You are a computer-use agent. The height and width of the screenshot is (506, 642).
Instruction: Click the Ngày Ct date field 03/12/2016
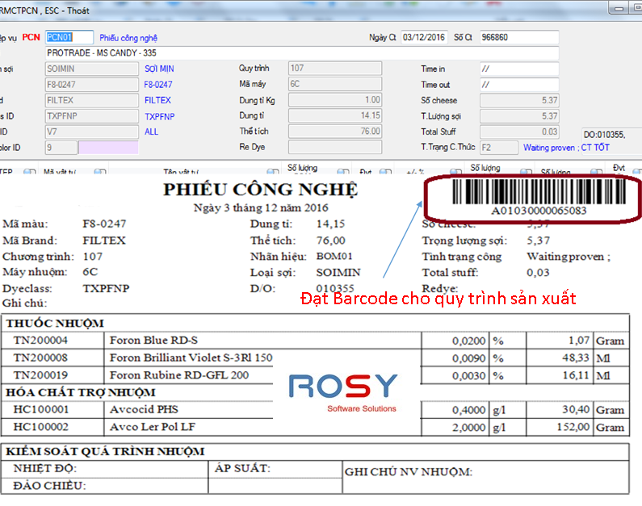[424, 37]
